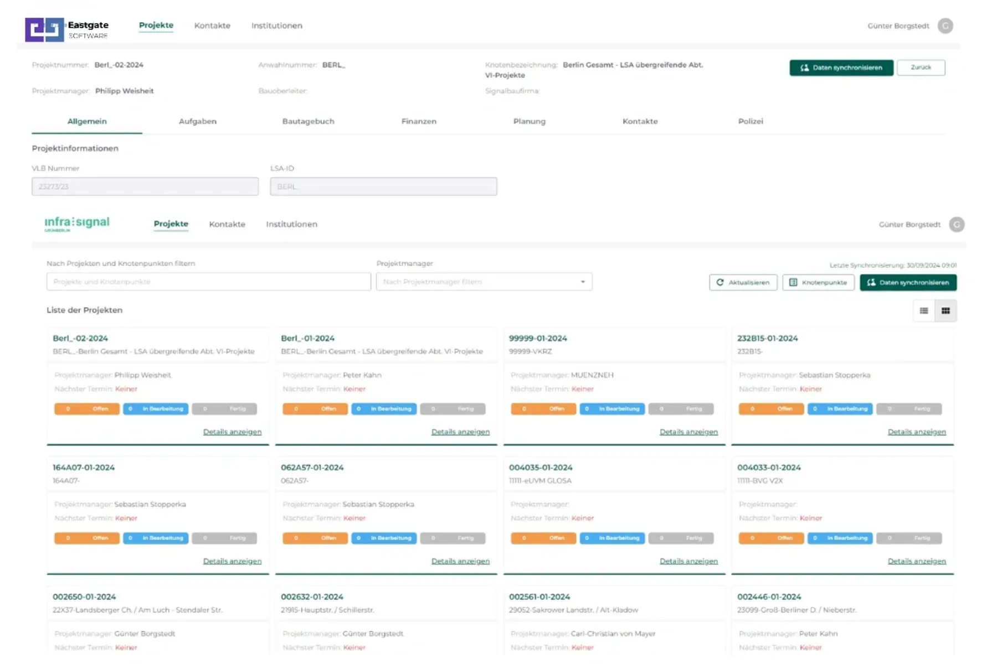
Task: Click the Zurück button
Action: [x=921, y=67]
